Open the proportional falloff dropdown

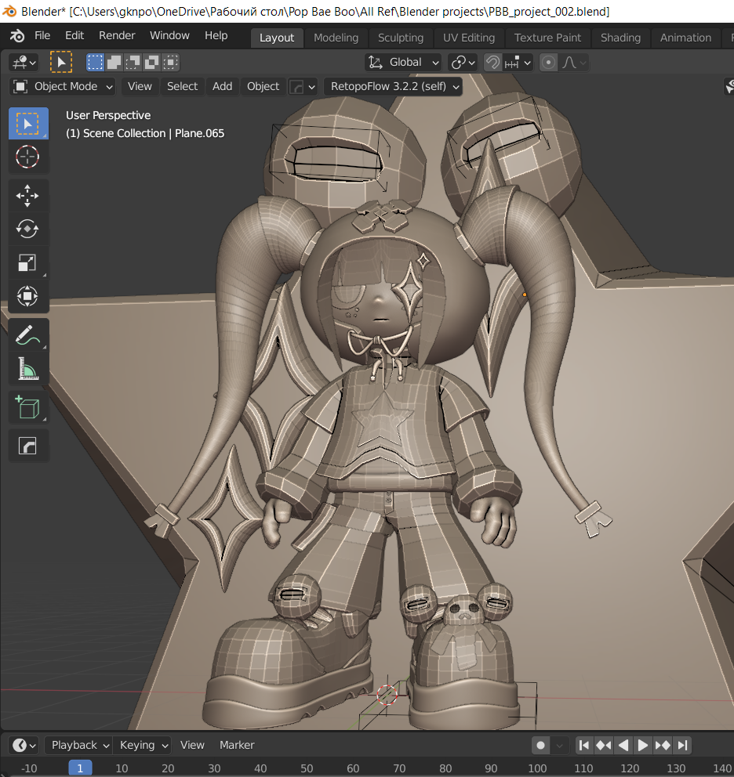(x=574, y=63)
